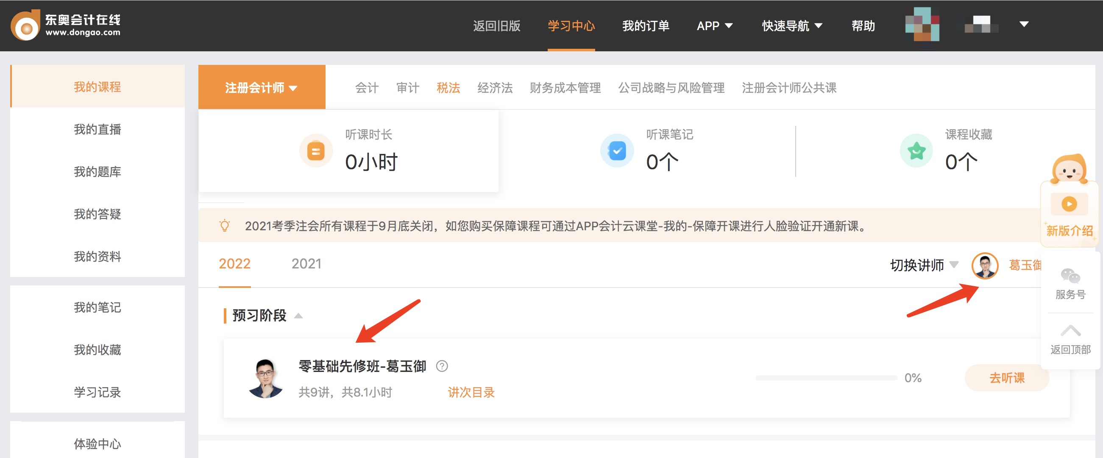Open the user account dropdown arrow
Image resolution: width=1103 pixels, height=458 pixels.
1024,25
